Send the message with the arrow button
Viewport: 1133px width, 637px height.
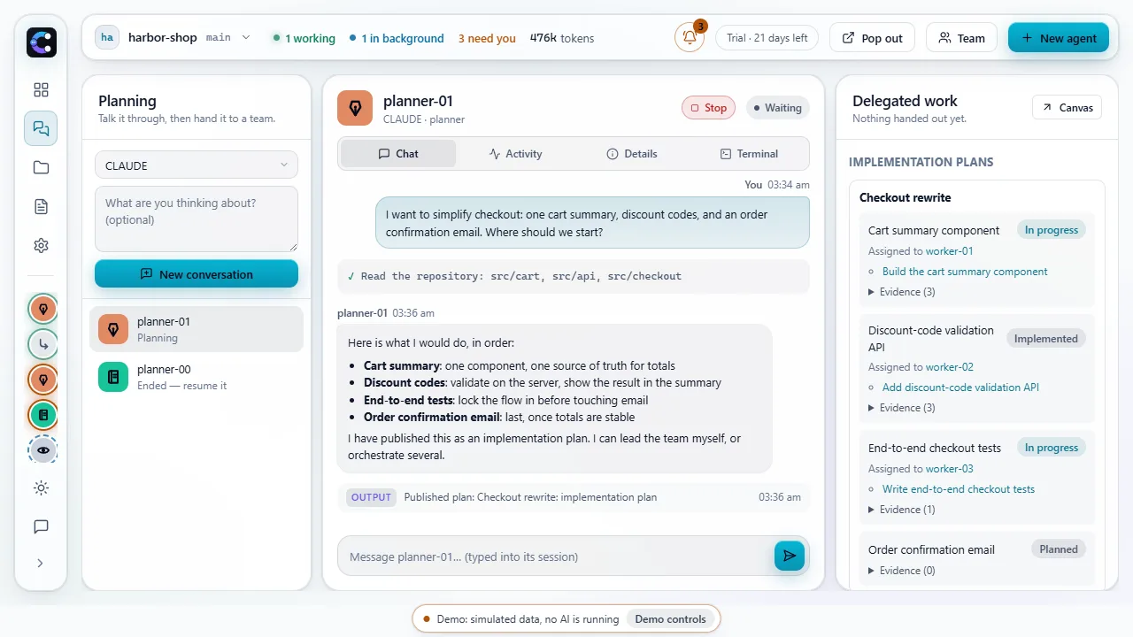(x=790, y=556)
